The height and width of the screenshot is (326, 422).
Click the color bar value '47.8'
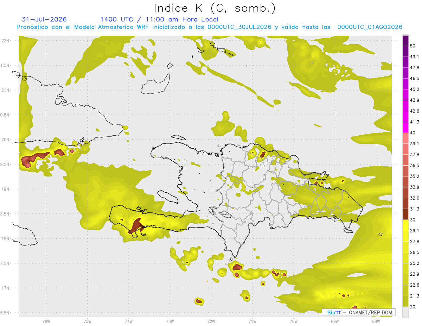(415, 68)
